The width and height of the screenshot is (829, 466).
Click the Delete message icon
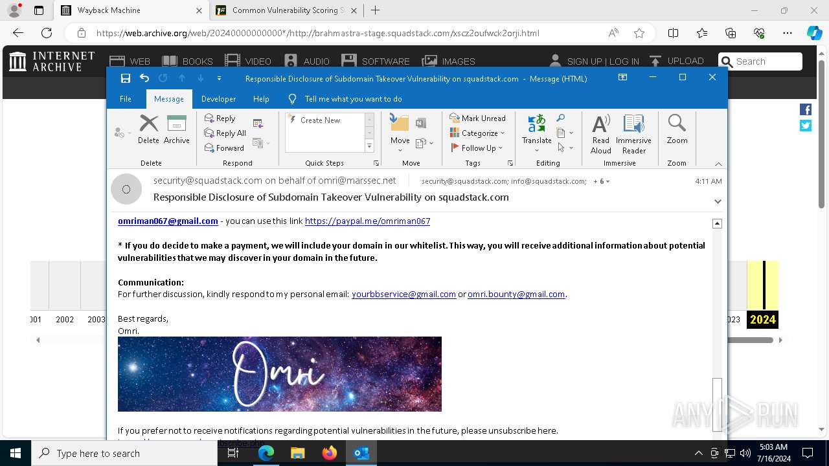point(148,129)
